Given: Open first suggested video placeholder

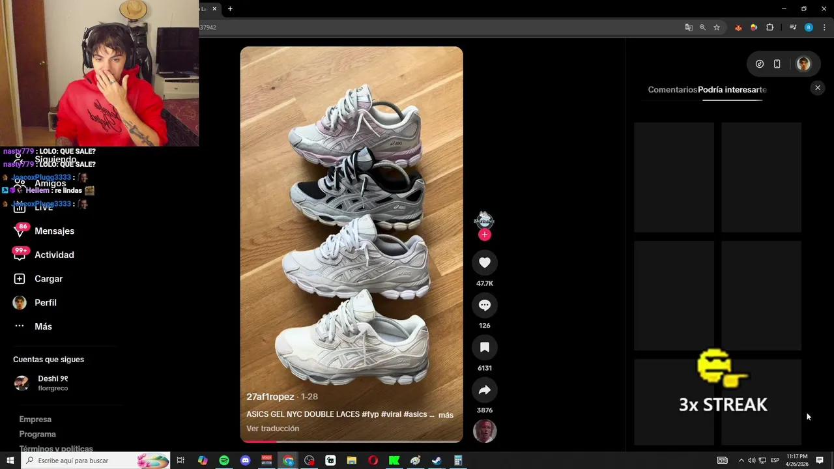Looking at the screenshot, I should tap(674, 177).
